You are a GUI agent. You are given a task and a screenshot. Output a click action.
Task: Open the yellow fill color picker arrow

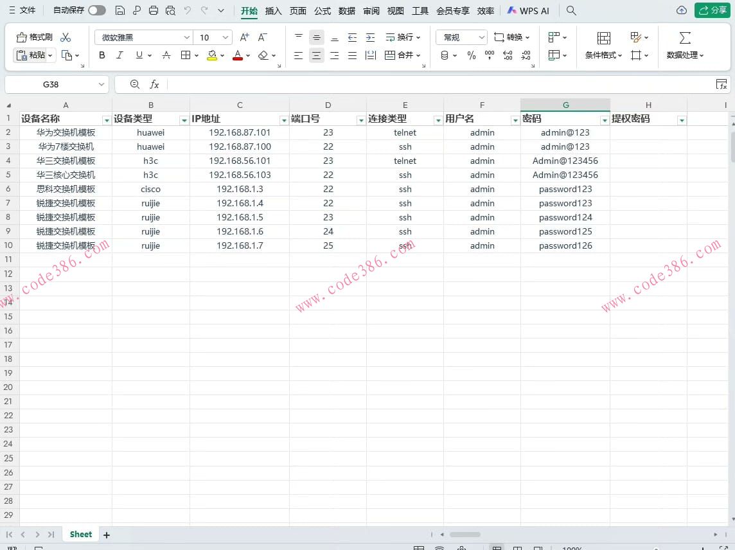(x=222, y=56)
